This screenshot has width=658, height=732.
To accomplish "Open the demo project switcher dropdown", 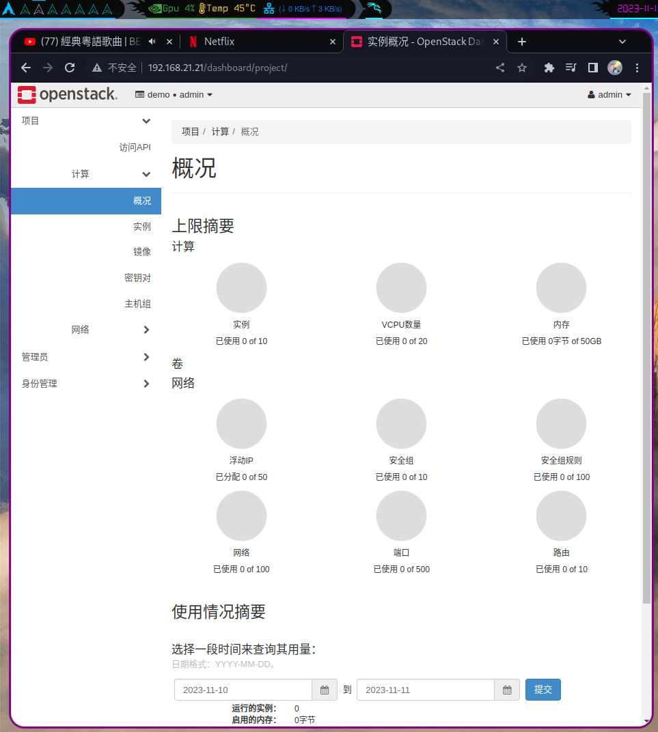I will click(174, 94).
